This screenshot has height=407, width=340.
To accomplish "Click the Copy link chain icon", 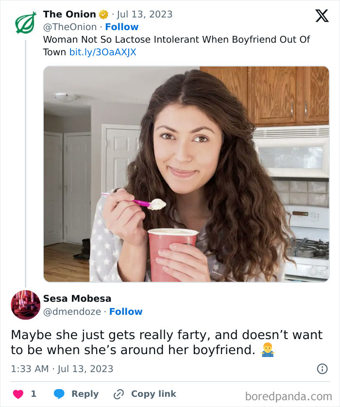I will [119, 394].
